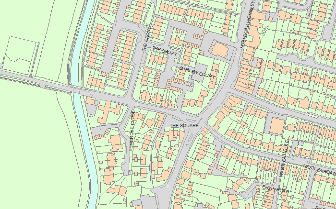Select the horizontal THE CROFT label

point(165,51)
